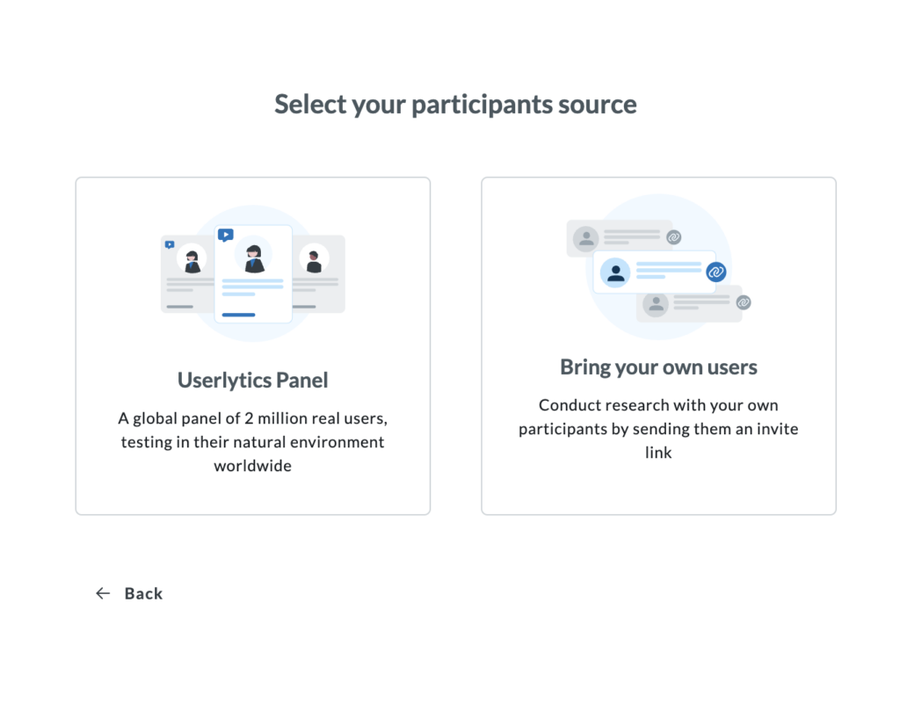Click the highlighted blue participant row
900x704 pixels.
coord(655,272)
